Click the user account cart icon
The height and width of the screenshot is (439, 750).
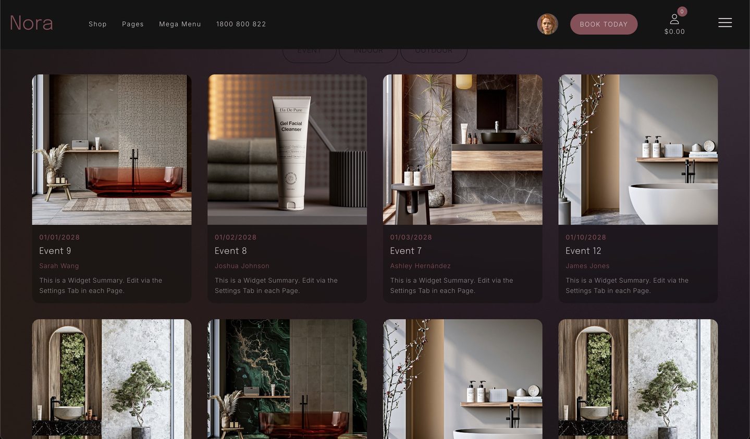pos(674,20)
